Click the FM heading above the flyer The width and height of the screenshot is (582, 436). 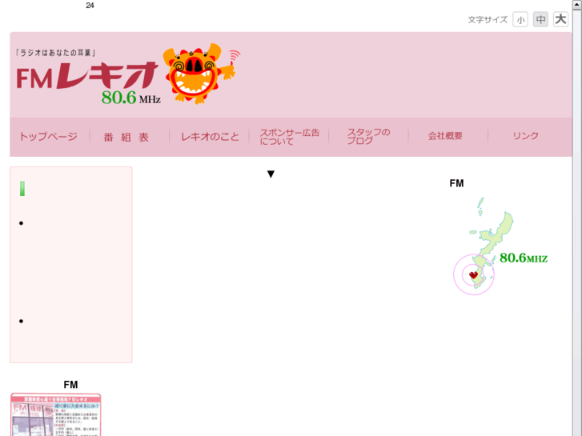70,385
